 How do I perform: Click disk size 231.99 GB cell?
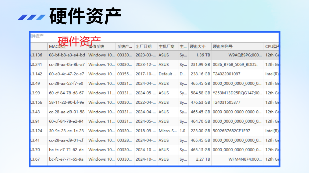point(200,65)
